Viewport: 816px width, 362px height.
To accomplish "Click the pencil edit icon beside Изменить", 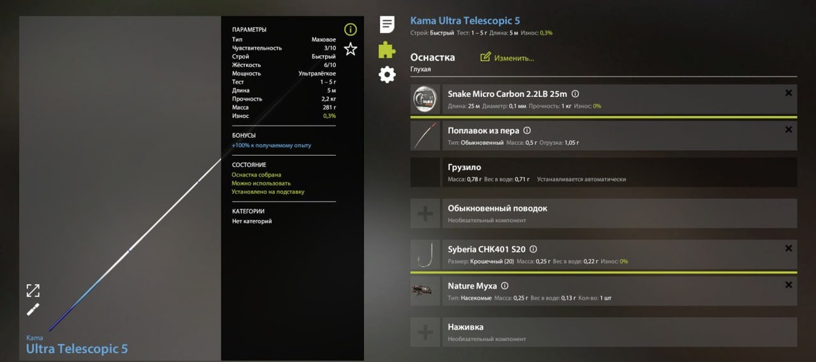I will (x=485, y=57).
